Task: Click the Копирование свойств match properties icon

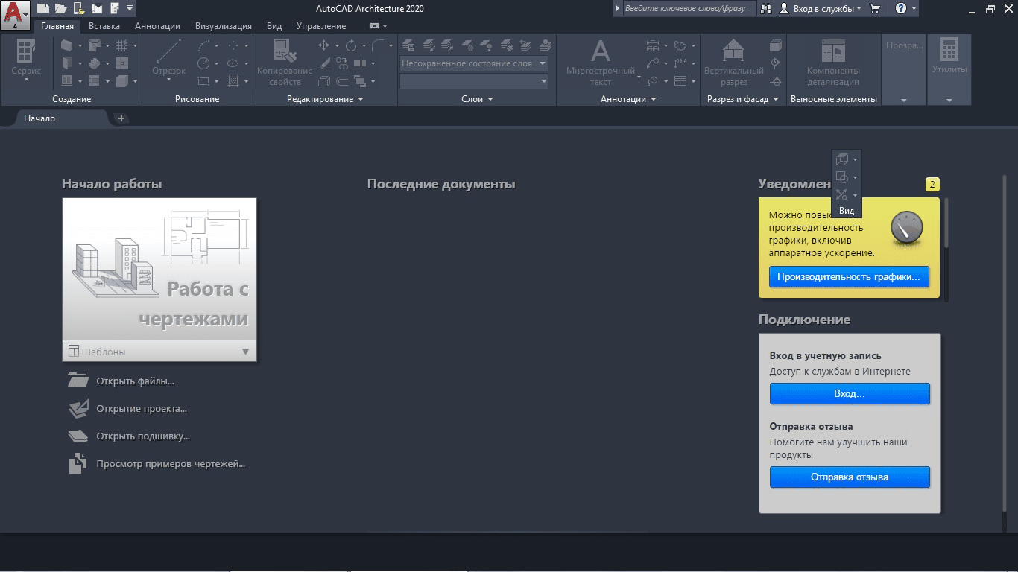Action: click(285, 51)
